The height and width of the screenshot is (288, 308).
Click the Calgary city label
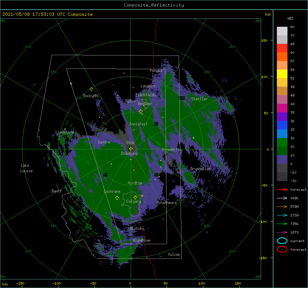pyautogui.click(x=133, y=201)
